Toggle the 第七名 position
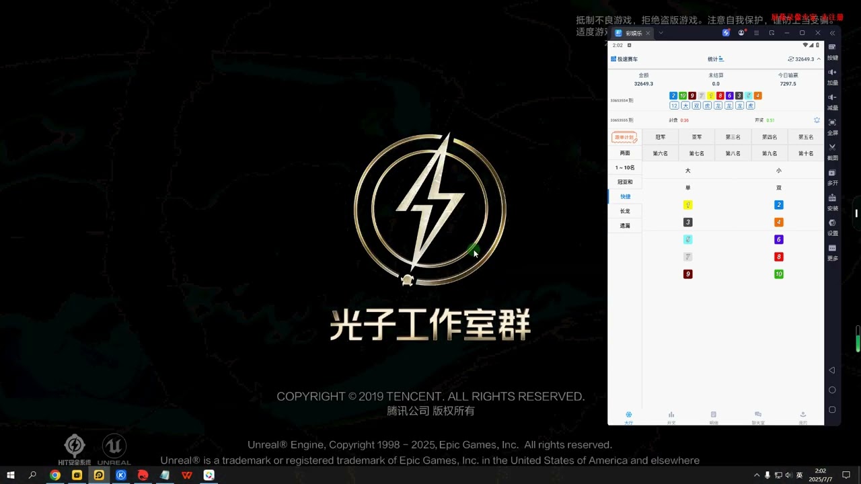The height and width of the screenshot is (484, 861). tap(697, 154)
